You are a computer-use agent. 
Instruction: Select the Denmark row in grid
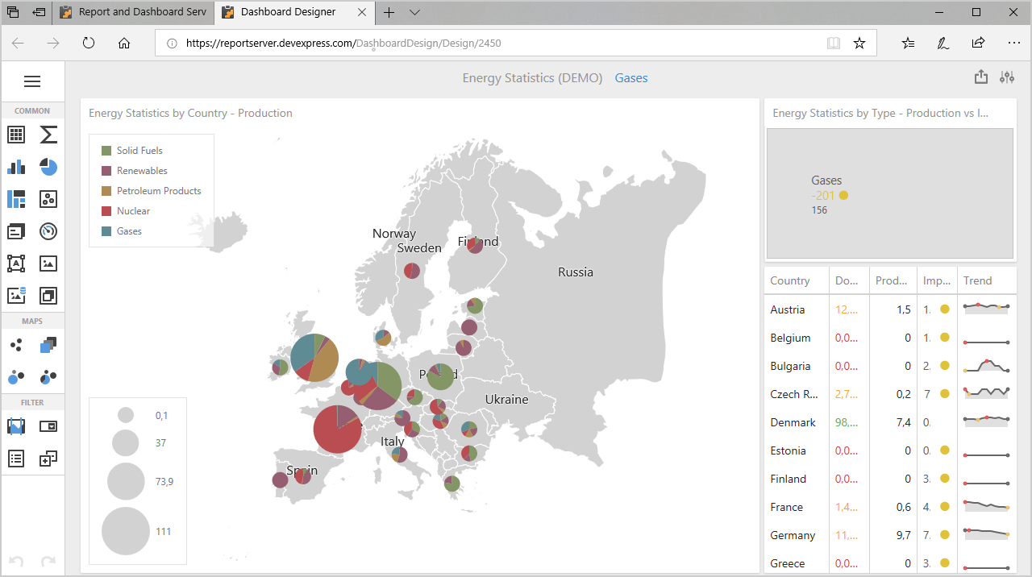pos(793,422)
